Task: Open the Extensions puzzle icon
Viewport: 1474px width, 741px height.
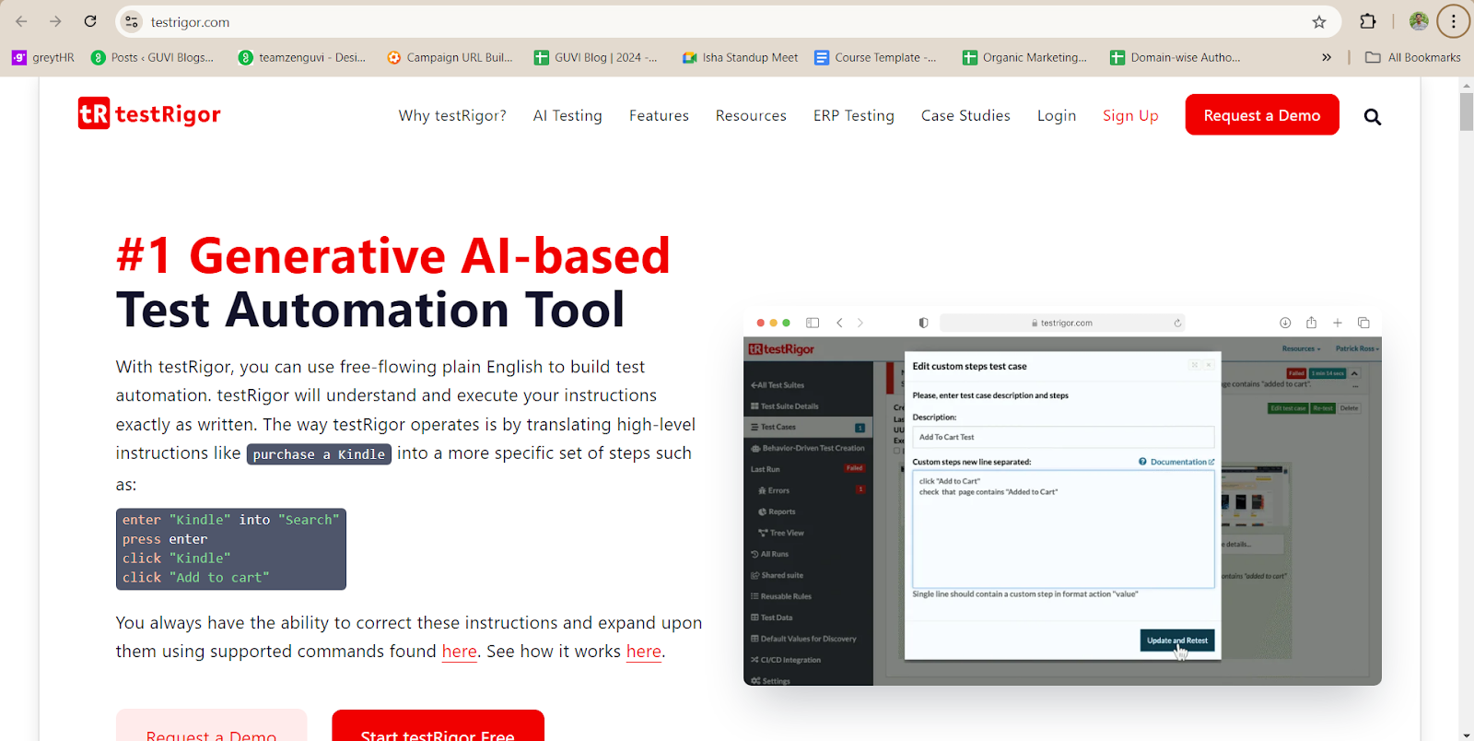Action: 1368,21
